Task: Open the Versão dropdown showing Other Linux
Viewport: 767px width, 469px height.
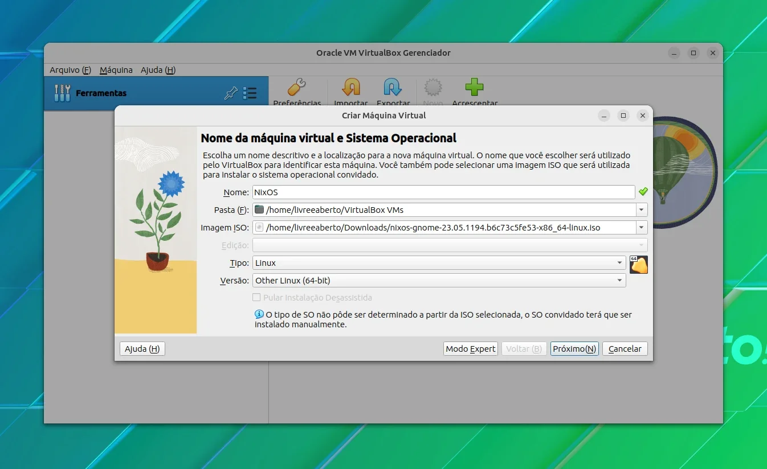Action: [x=439, y=281]
